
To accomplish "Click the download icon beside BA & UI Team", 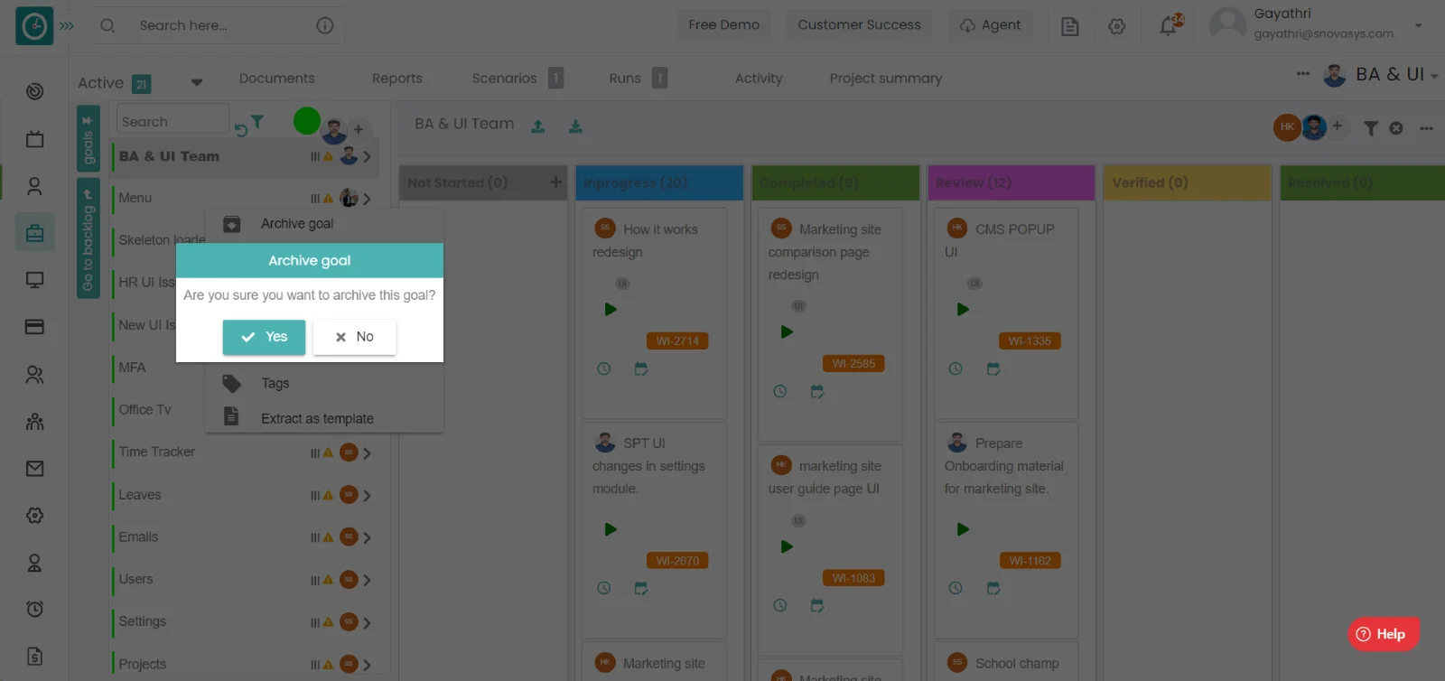I will point(575,126).
